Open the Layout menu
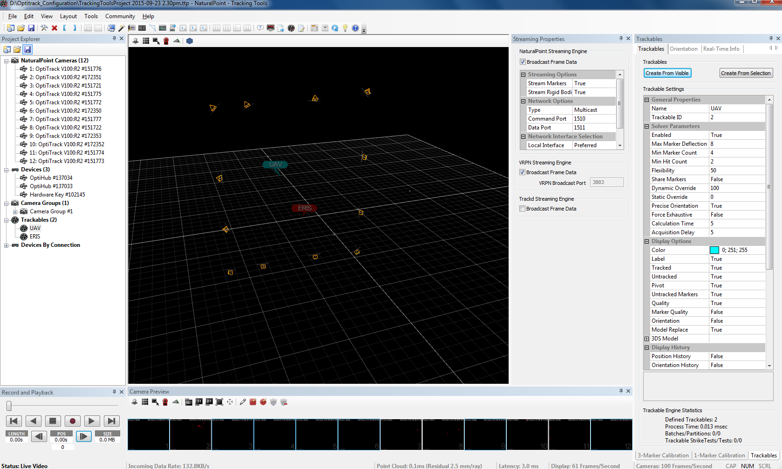This screenshot has height=469, width=782. click(x=68, y=16)
